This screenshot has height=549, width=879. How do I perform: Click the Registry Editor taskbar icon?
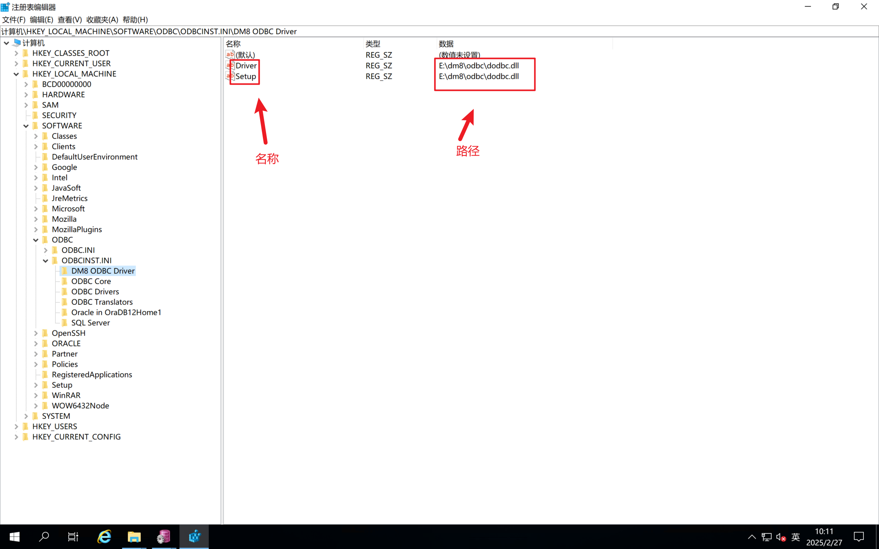194,537
